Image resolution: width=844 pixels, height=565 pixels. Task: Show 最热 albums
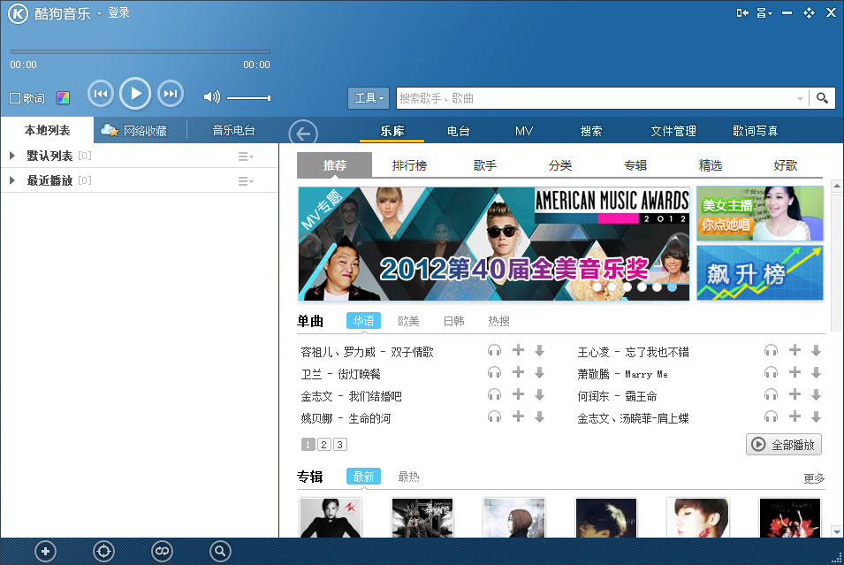(408, 477)
